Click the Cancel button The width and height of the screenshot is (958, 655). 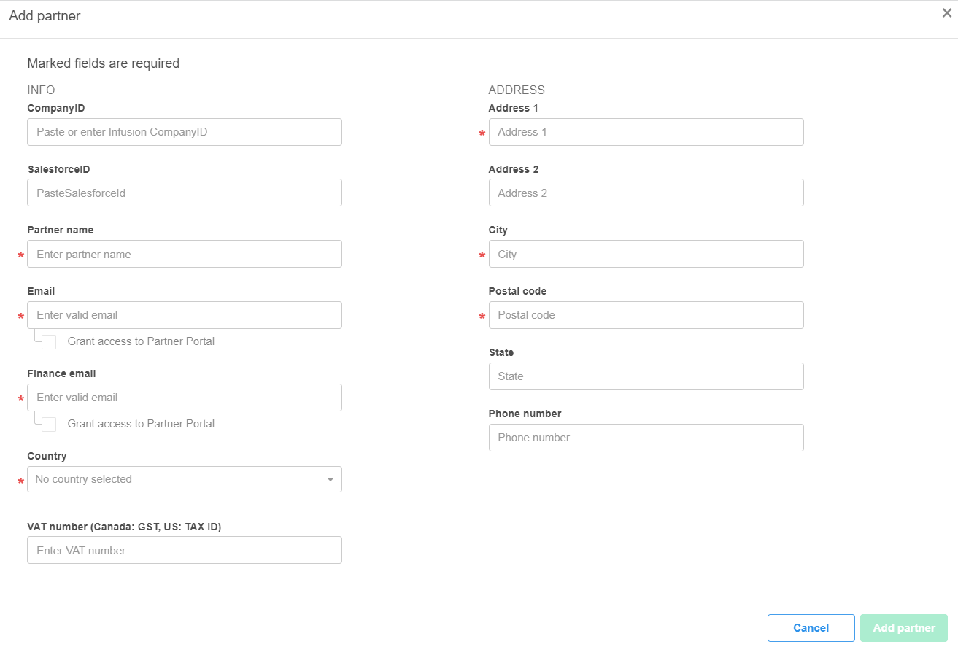pos(811,628)
